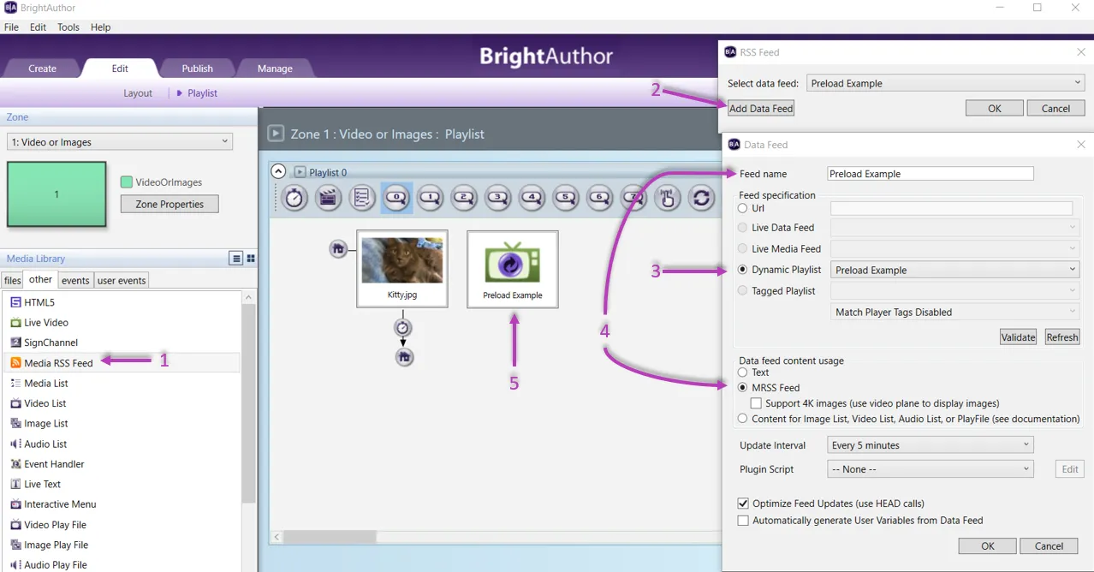Select Interactive Menu in the Media Library
Viewport: 1094px width, 572px height.
[53, 504]
